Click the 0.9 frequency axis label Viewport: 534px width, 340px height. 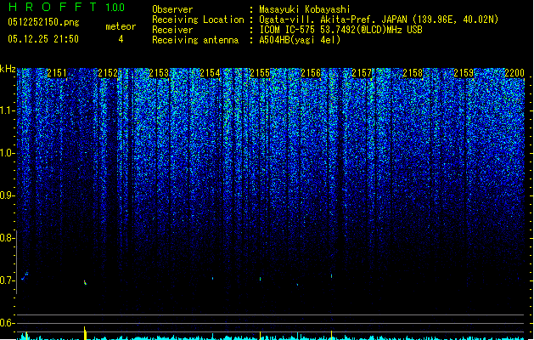[x=6, y=195]
